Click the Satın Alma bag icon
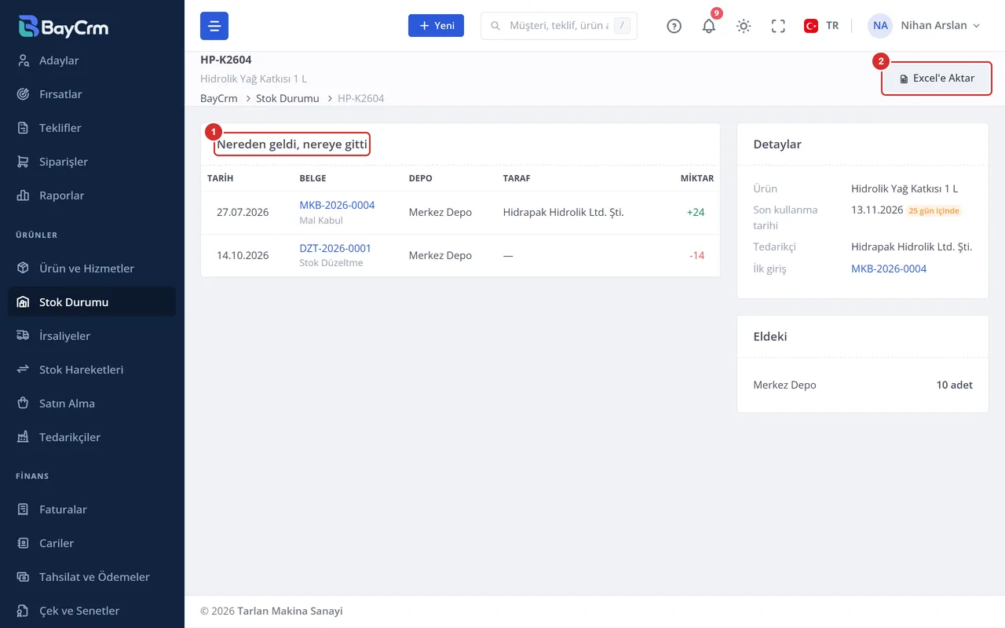 click(24, 403)
